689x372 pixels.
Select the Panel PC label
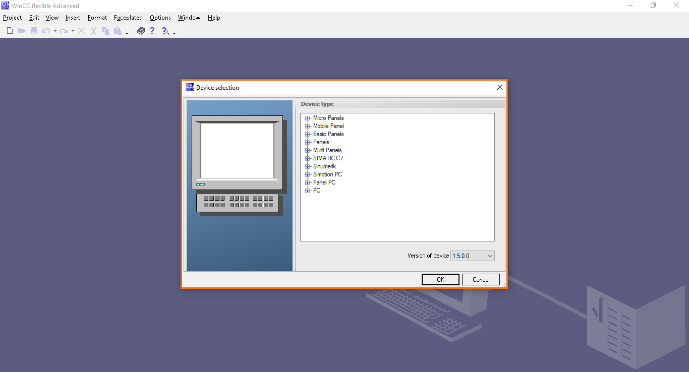pos(324,182)
